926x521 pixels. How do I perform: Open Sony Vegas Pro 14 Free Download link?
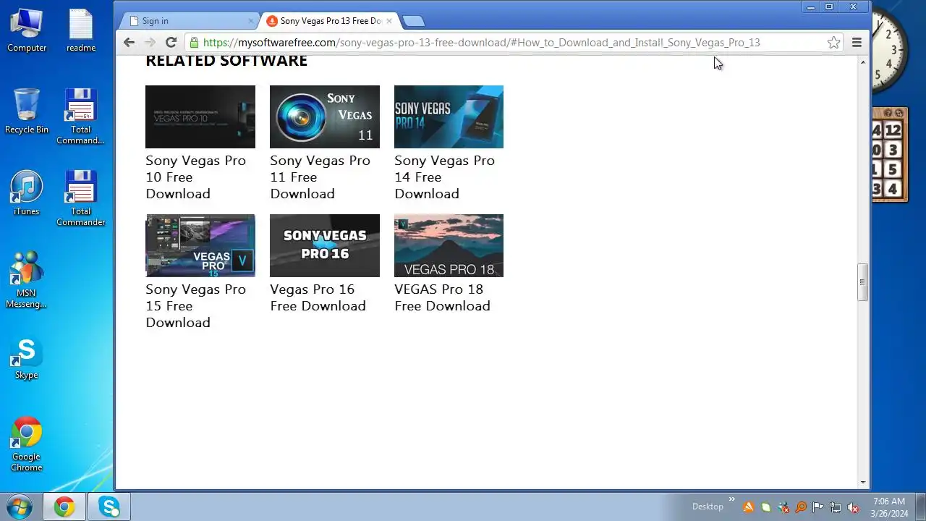(444, 177)
